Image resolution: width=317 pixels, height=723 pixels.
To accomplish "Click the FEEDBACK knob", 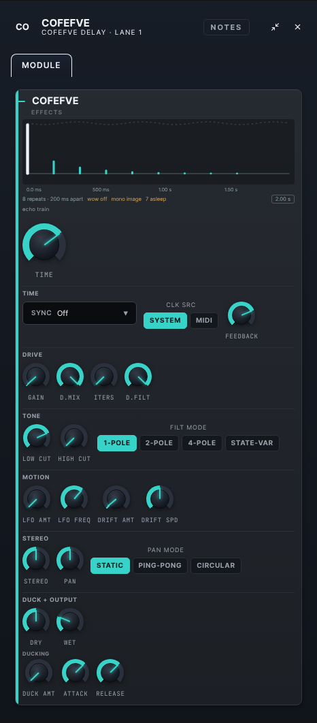I will pos(241,315).
